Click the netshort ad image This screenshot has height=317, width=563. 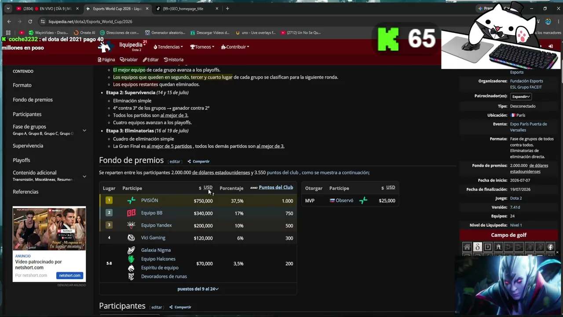49,229
